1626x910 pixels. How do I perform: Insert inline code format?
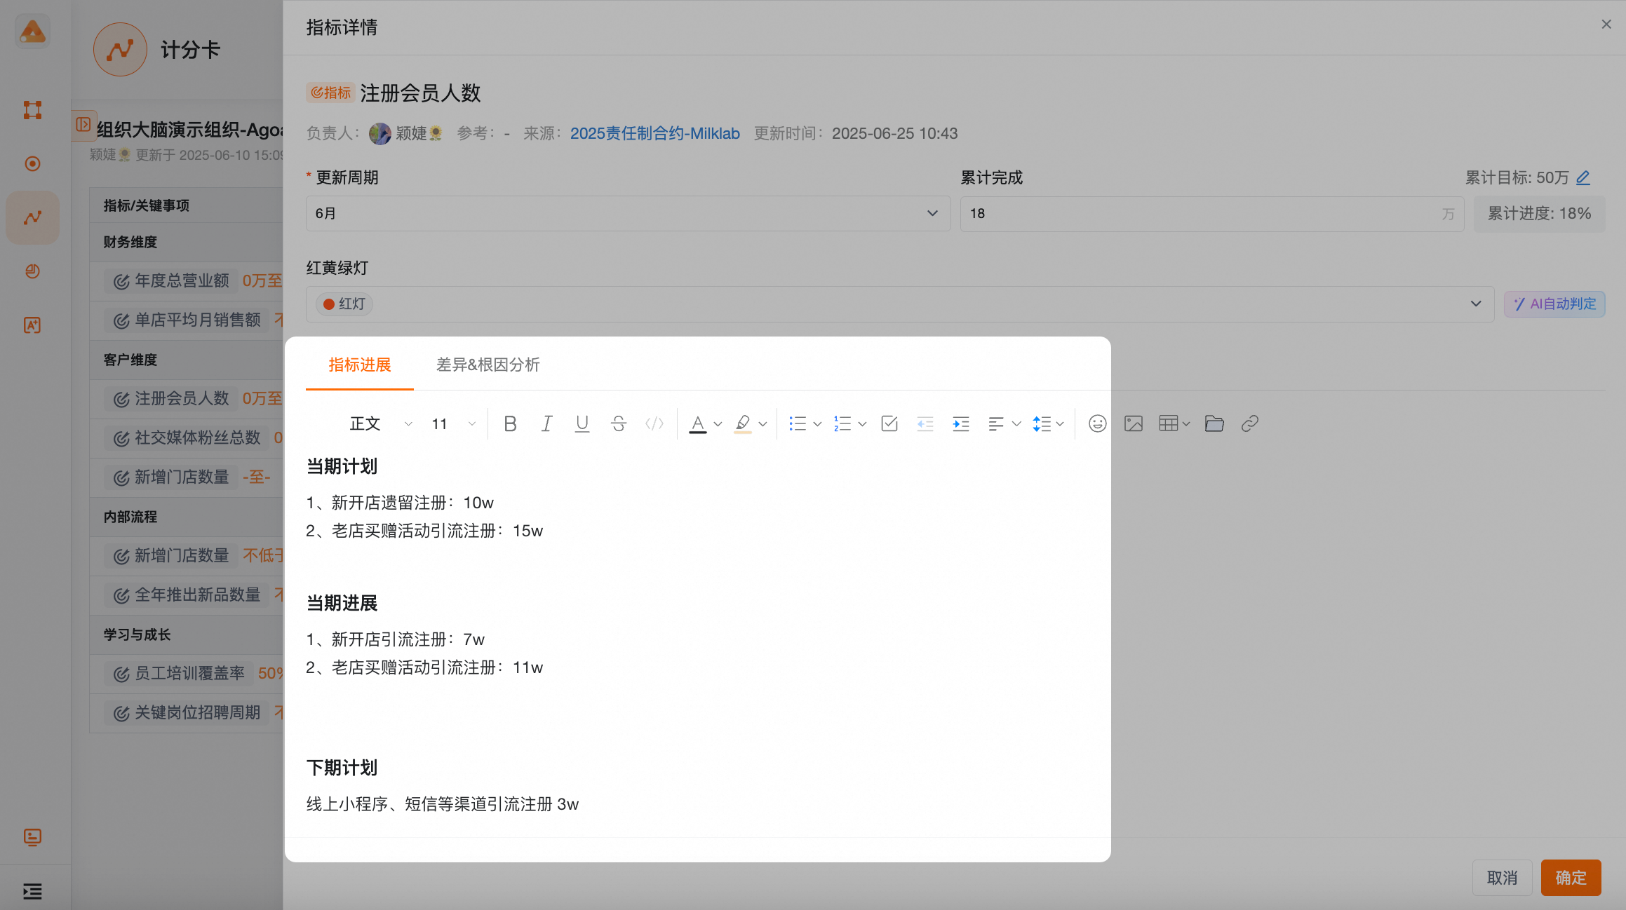tap(654, 423)
